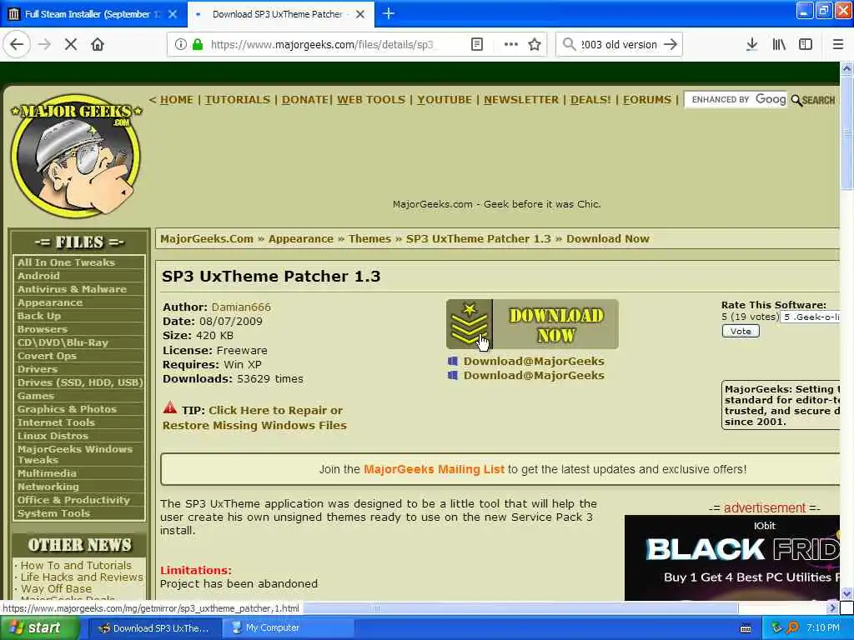Open the browser home page
Image resolution: width=854 pixels, height=640 pixels.
coord(98,45)
